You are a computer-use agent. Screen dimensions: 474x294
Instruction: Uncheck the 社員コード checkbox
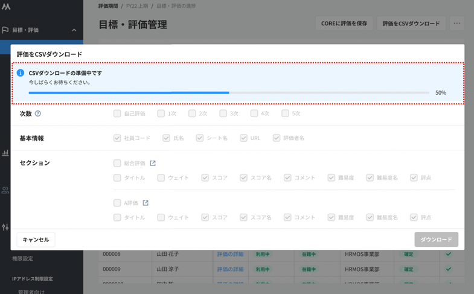pos(117,138)
